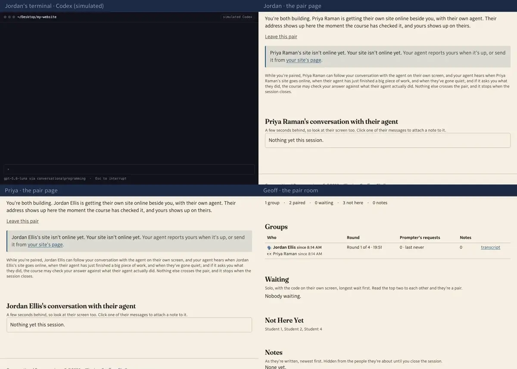The image size is (517, 369).
Task: Click 'Student 1, Student 2, Student 4' list
Action: (293, 329)
